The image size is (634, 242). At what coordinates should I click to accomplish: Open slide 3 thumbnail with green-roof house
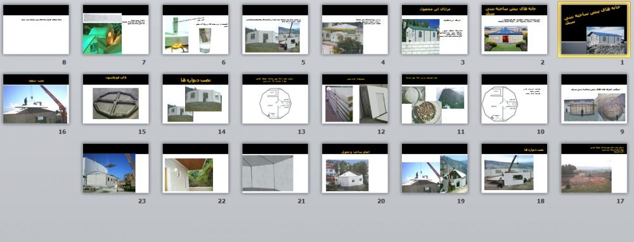[x=435, y=30]
